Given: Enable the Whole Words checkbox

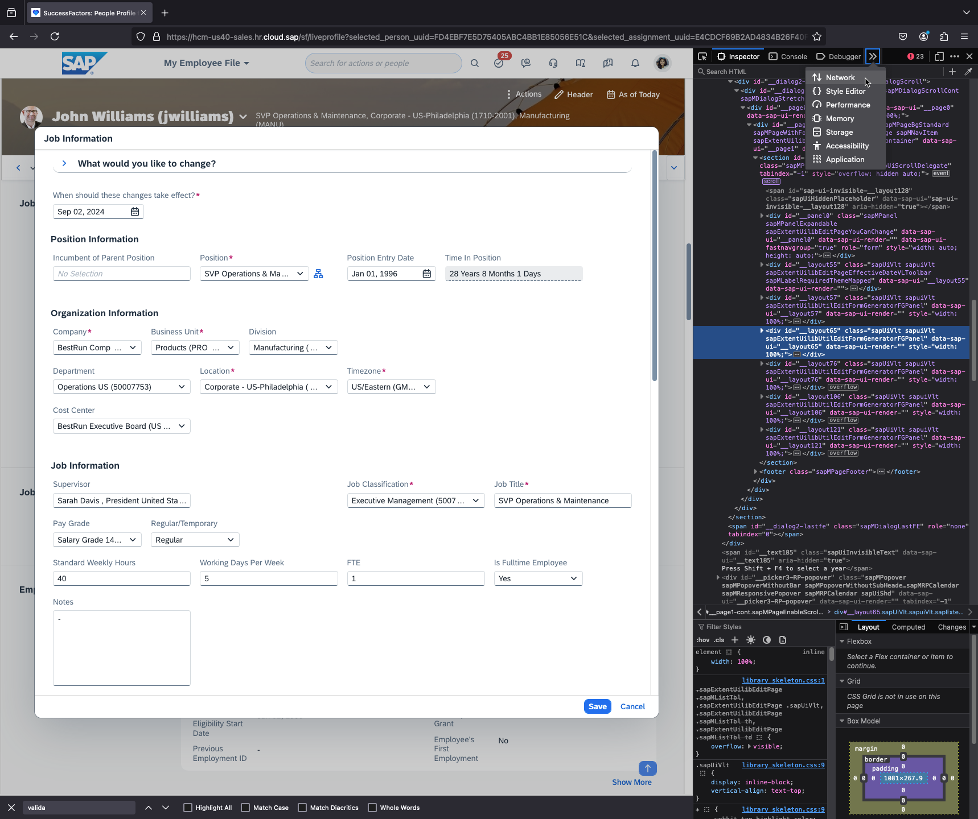Looking at the screenshot, I should tap(372, 808).
